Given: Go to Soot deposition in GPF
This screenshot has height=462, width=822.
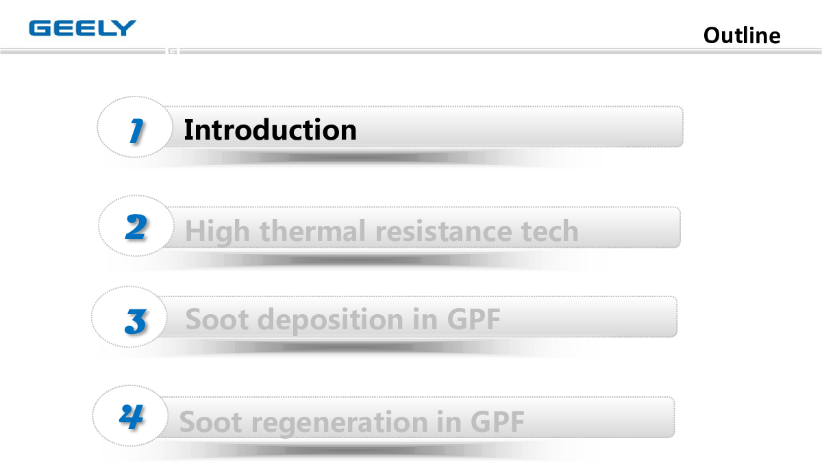Looking at the screenshot, I should click(x=343, y=320).
